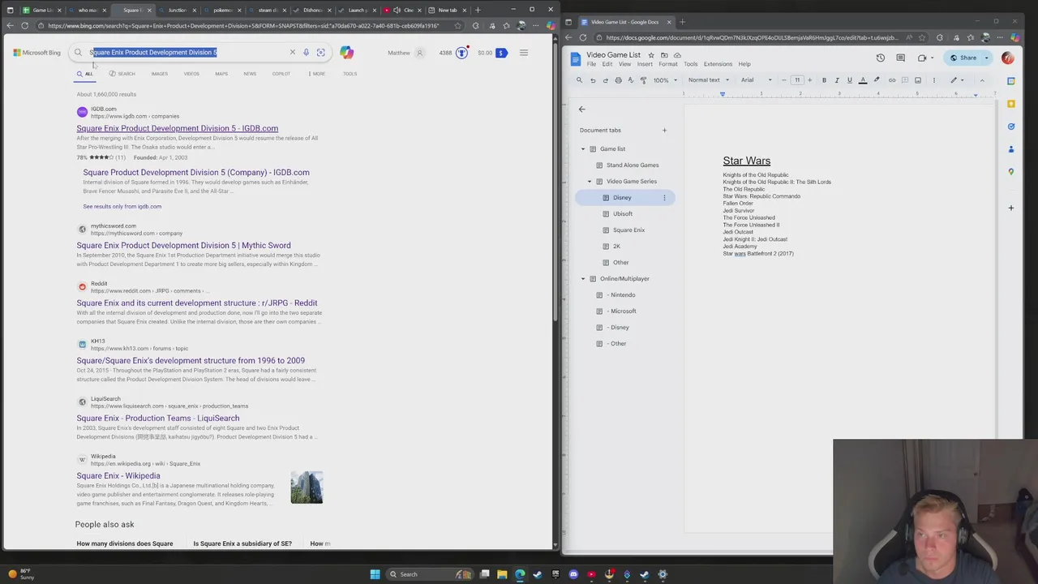This screenshot has height=584, width=1038.
Task: Click Share button in Google Docs
Action: pyautogui.click(x=963, y=58)
